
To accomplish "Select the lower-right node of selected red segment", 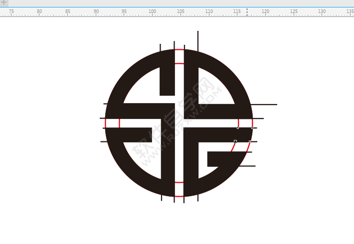I will (x=250, y=141).
